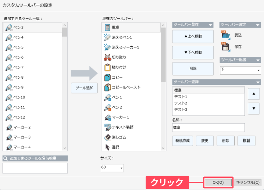
Task: Select the ペン2 icon in current toolbar
Action: 107,107
